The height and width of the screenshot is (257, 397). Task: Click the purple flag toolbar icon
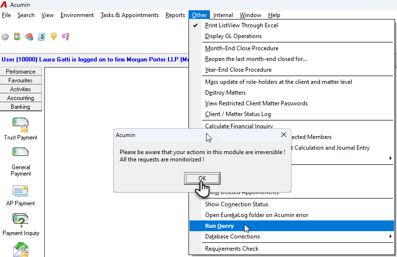[65, 37]
